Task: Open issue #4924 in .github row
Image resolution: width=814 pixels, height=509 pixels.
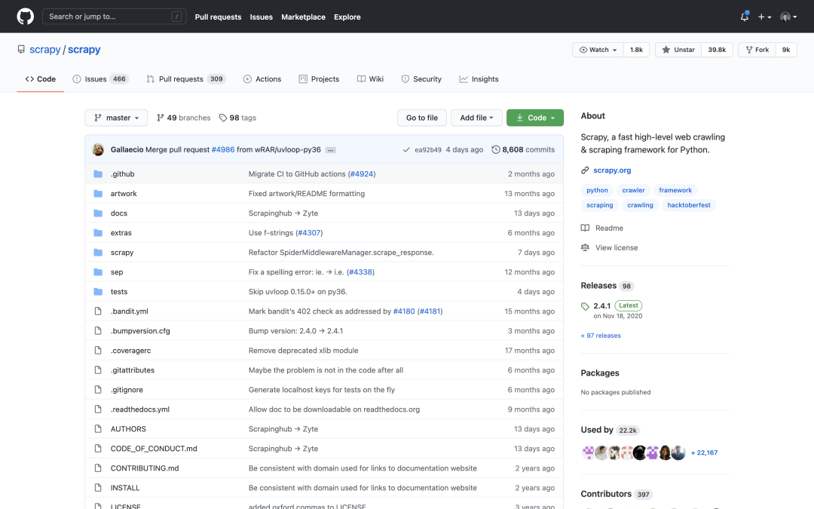Action: point(362,174)
